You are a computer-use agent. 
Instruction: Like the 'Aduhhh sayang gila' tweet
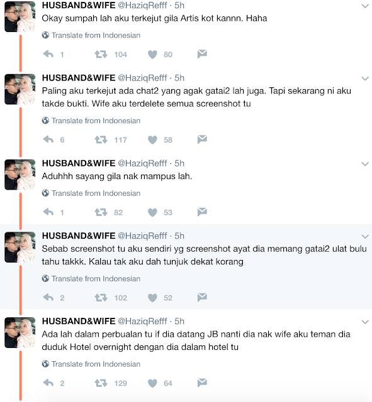pos(152,212)
